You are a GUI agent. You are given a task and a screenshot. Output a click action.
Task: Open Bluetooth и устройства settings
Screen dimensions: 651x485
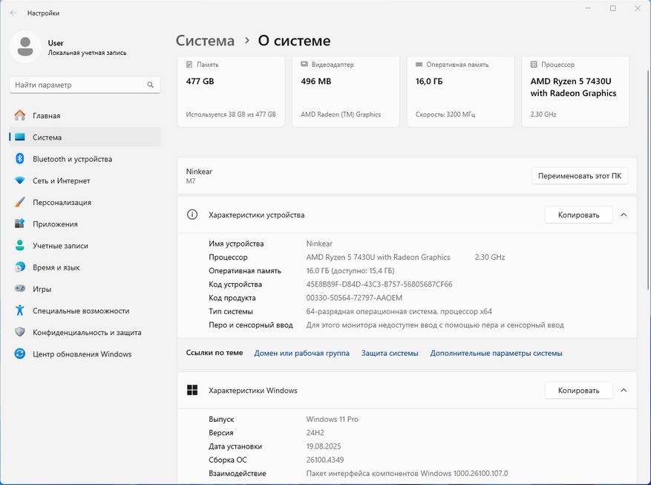pos(72,159)
